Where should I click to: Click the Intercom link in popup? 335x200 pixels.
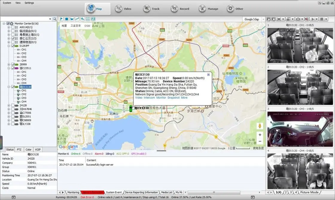(149, 98)
